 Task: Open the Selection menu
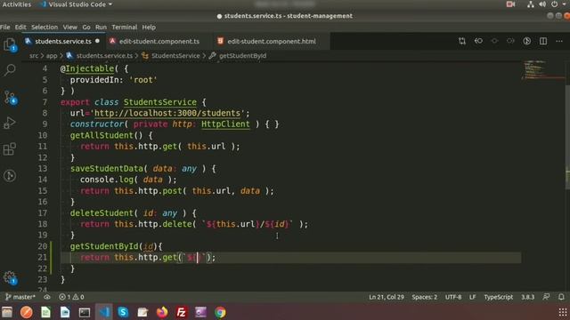click(45, 28)
